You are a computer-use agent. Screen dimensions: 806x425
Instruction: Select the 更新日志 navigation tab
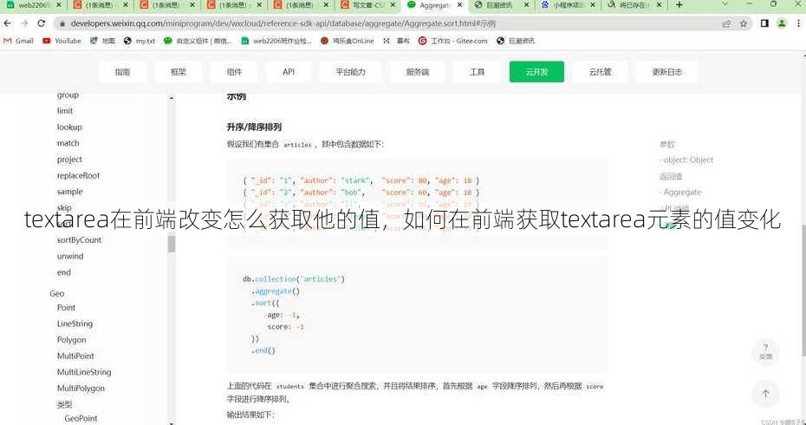click(x=666, y=72)
